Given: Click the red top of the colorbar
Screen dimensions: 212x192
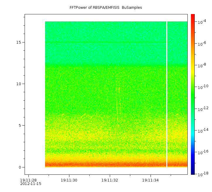Looking at the screenshot, I should coord(193,18).
